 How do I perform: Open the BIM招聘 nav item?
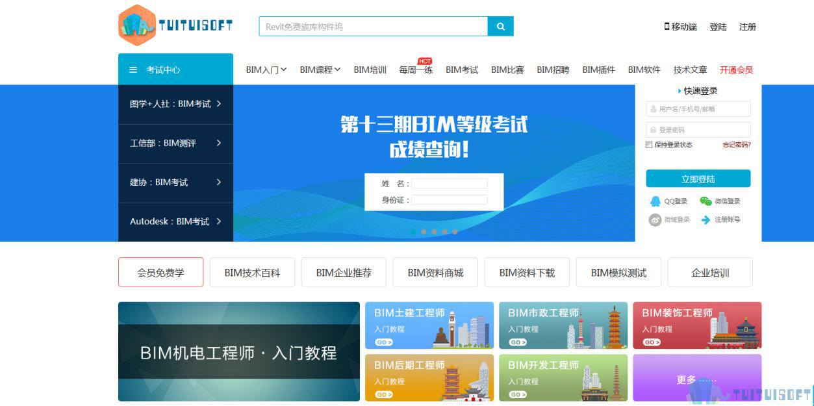coord(553,70)
